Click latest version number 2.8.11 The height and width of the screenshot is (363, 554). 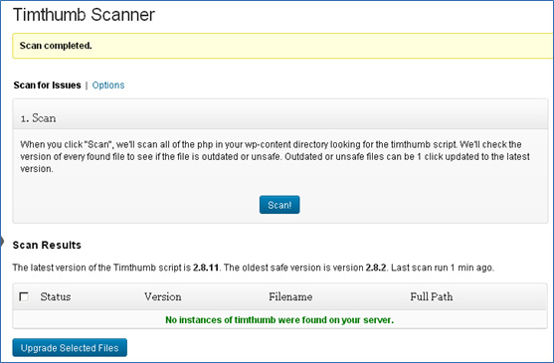[206, 268]
